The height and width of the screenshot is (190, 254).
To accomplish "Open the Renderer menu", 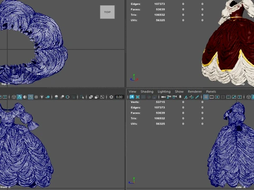I will (195, 91).
